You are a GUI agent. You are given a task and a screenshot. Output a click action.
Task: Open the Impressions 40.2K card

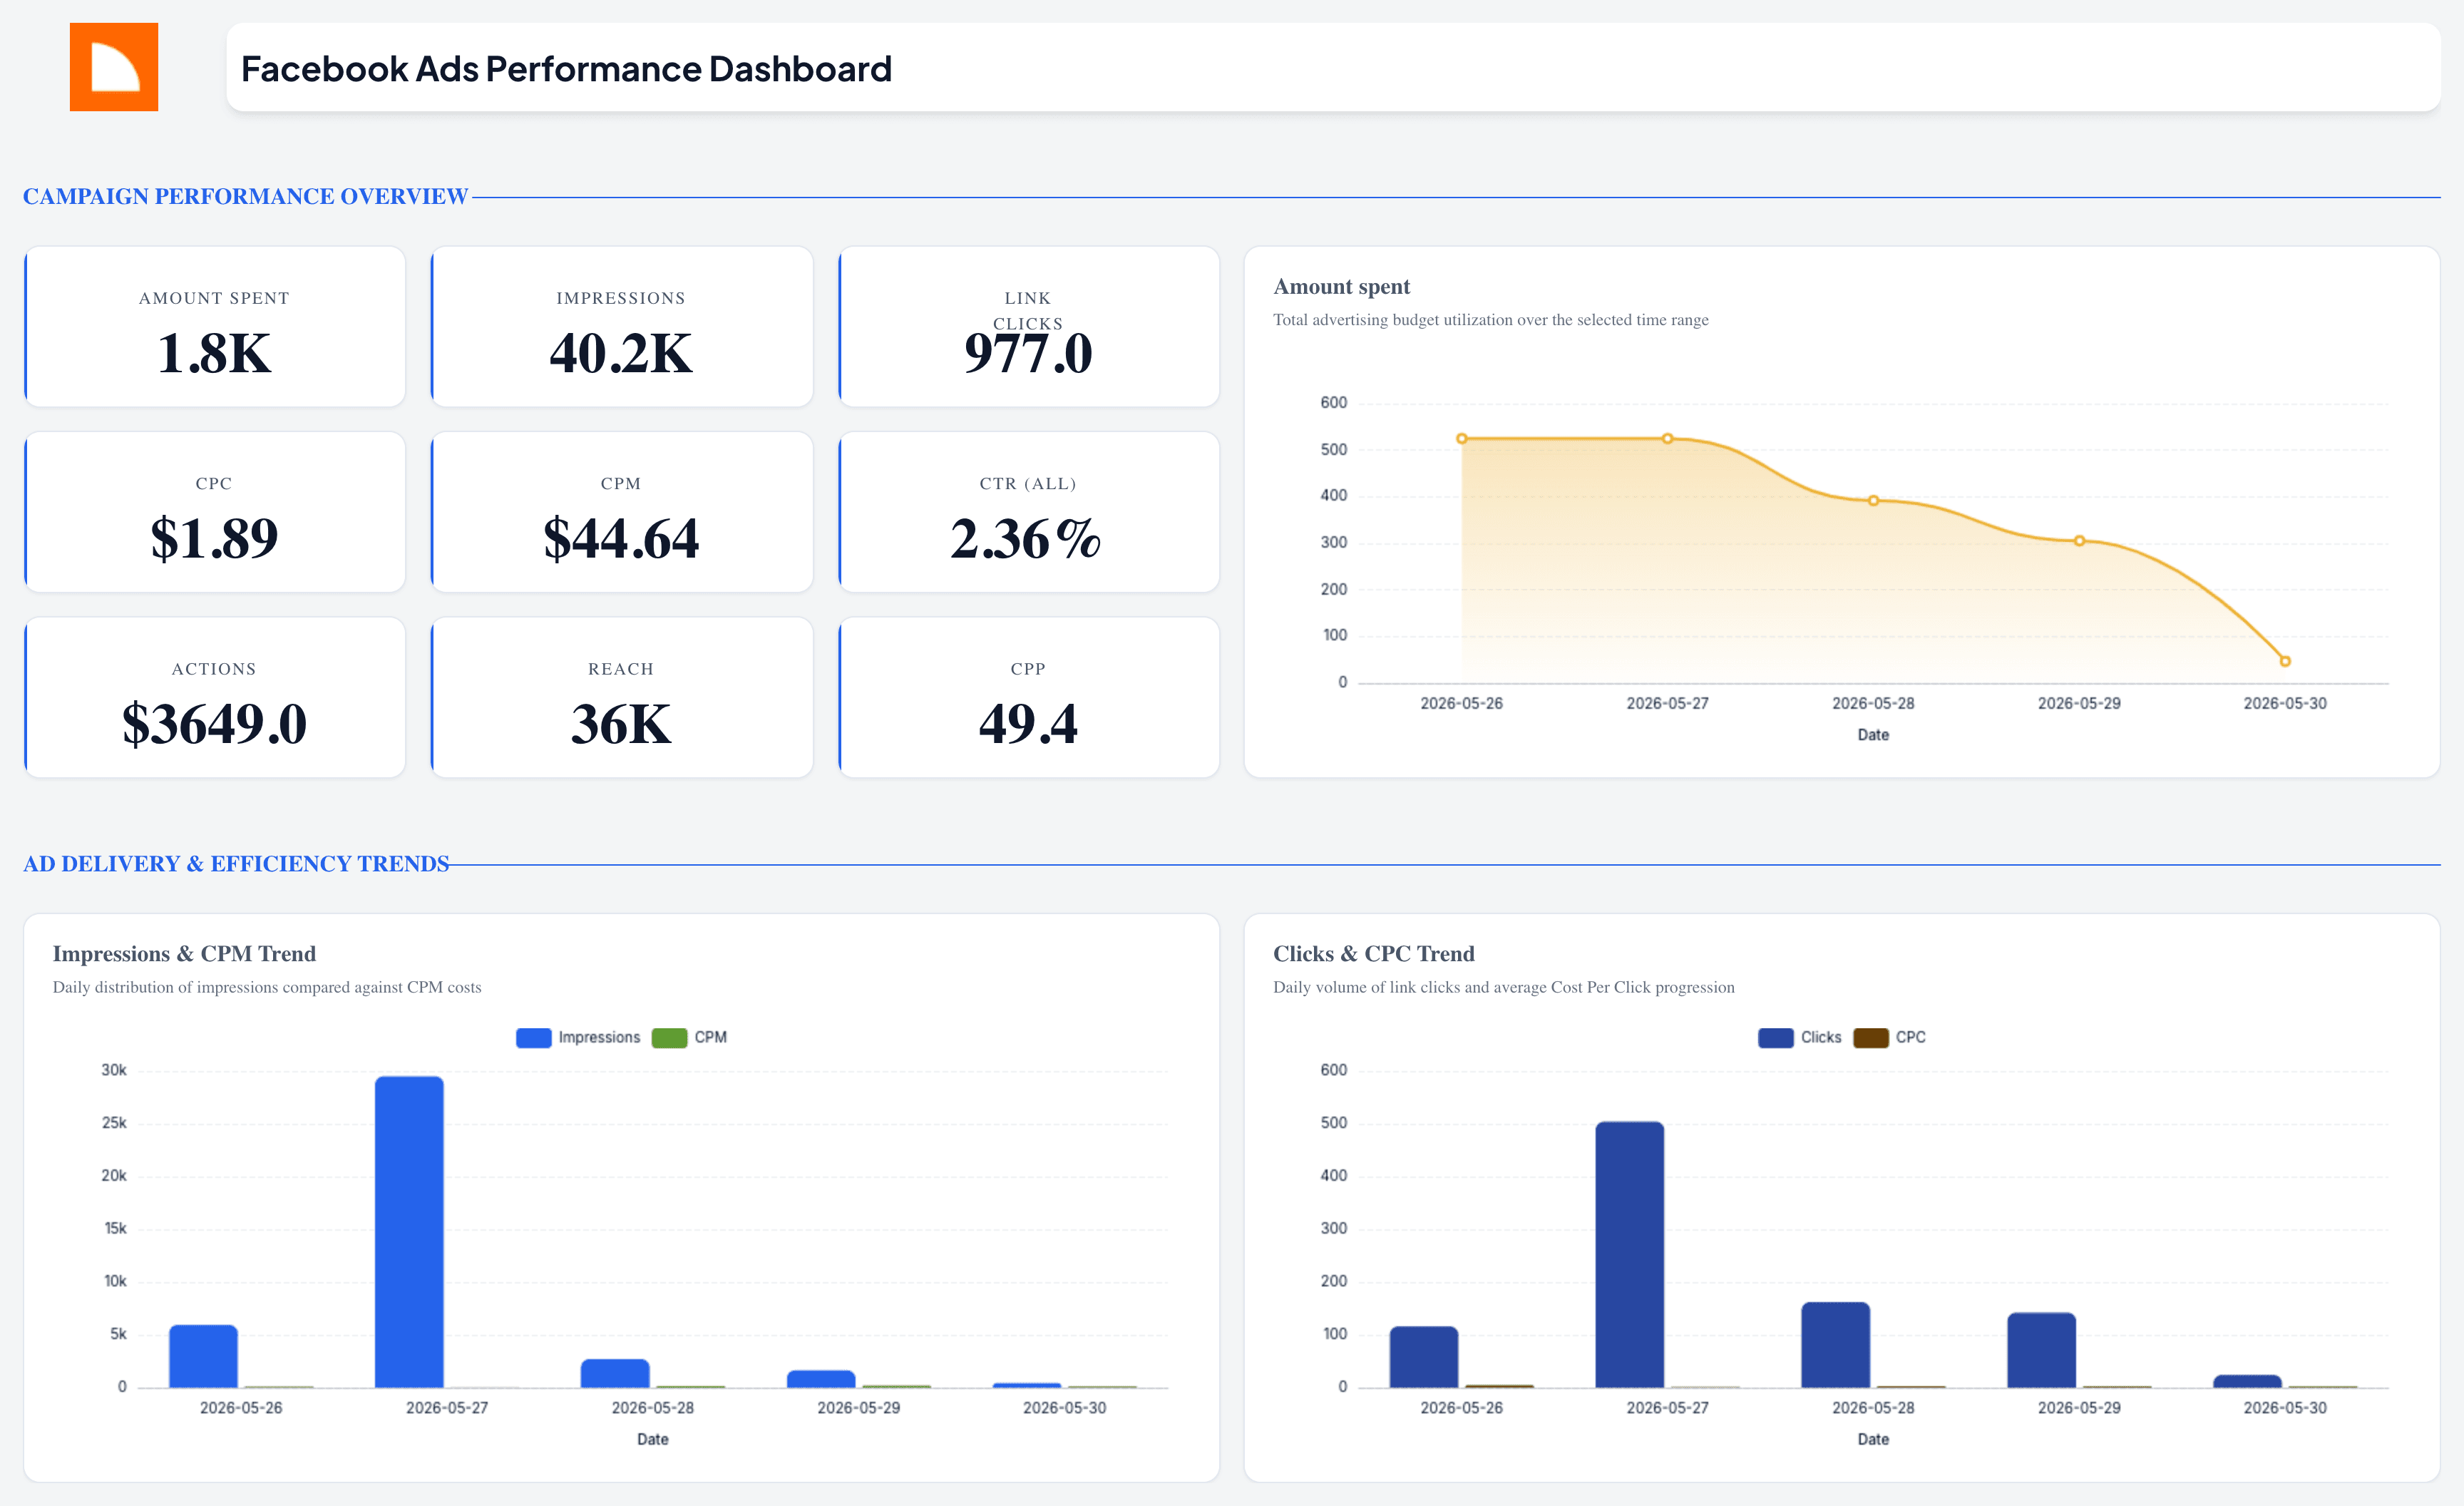pyautogui.click(x=621, y=327)
